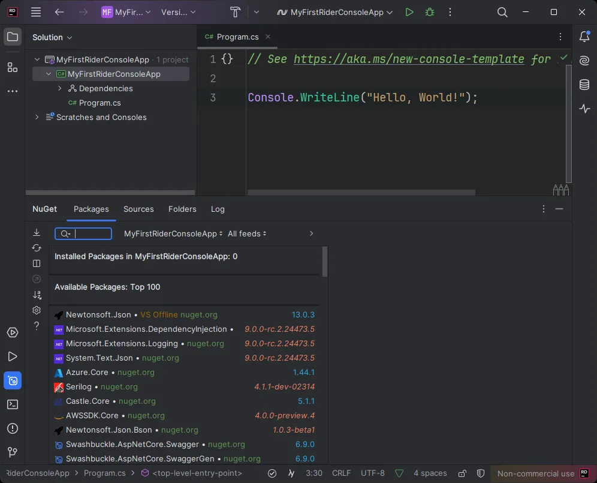
Task: Navigate back with the left arrow
Action: 59,12
